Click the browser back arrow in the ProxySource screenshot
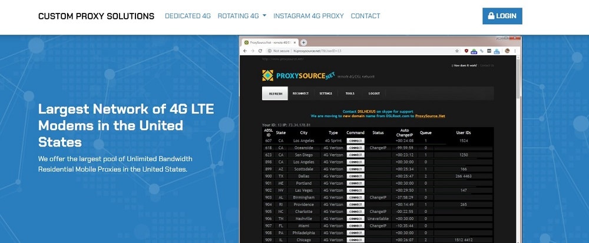This screenshot has width=589, height=243. pos(246,51)
